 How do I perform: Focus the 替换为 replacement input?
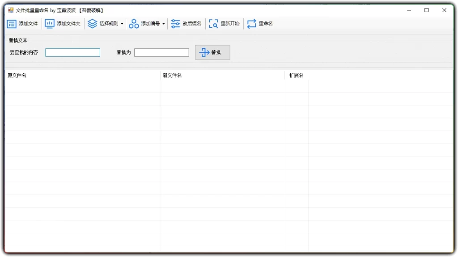point(161,53)
